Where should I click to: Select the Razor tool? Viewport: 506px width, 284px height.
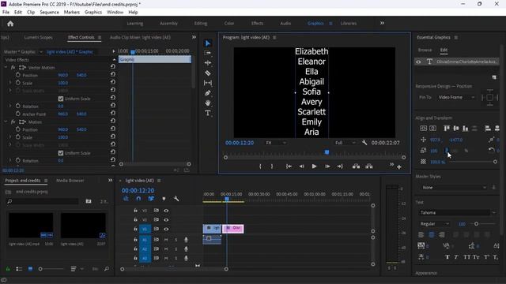click(208, 73)
